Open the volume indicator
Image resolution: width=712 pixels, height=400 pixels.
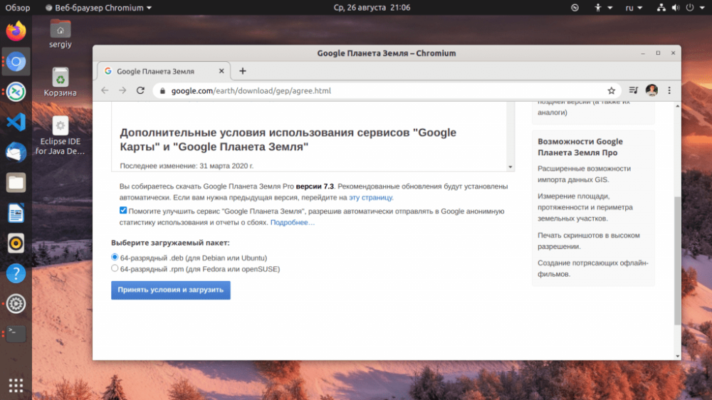click(676, 8)
